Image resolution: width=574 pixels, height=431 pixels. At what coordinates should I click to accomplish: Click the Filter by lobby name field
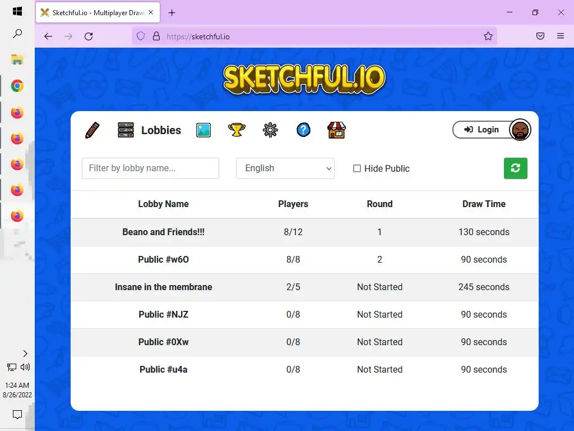click(x=150, y=168)
